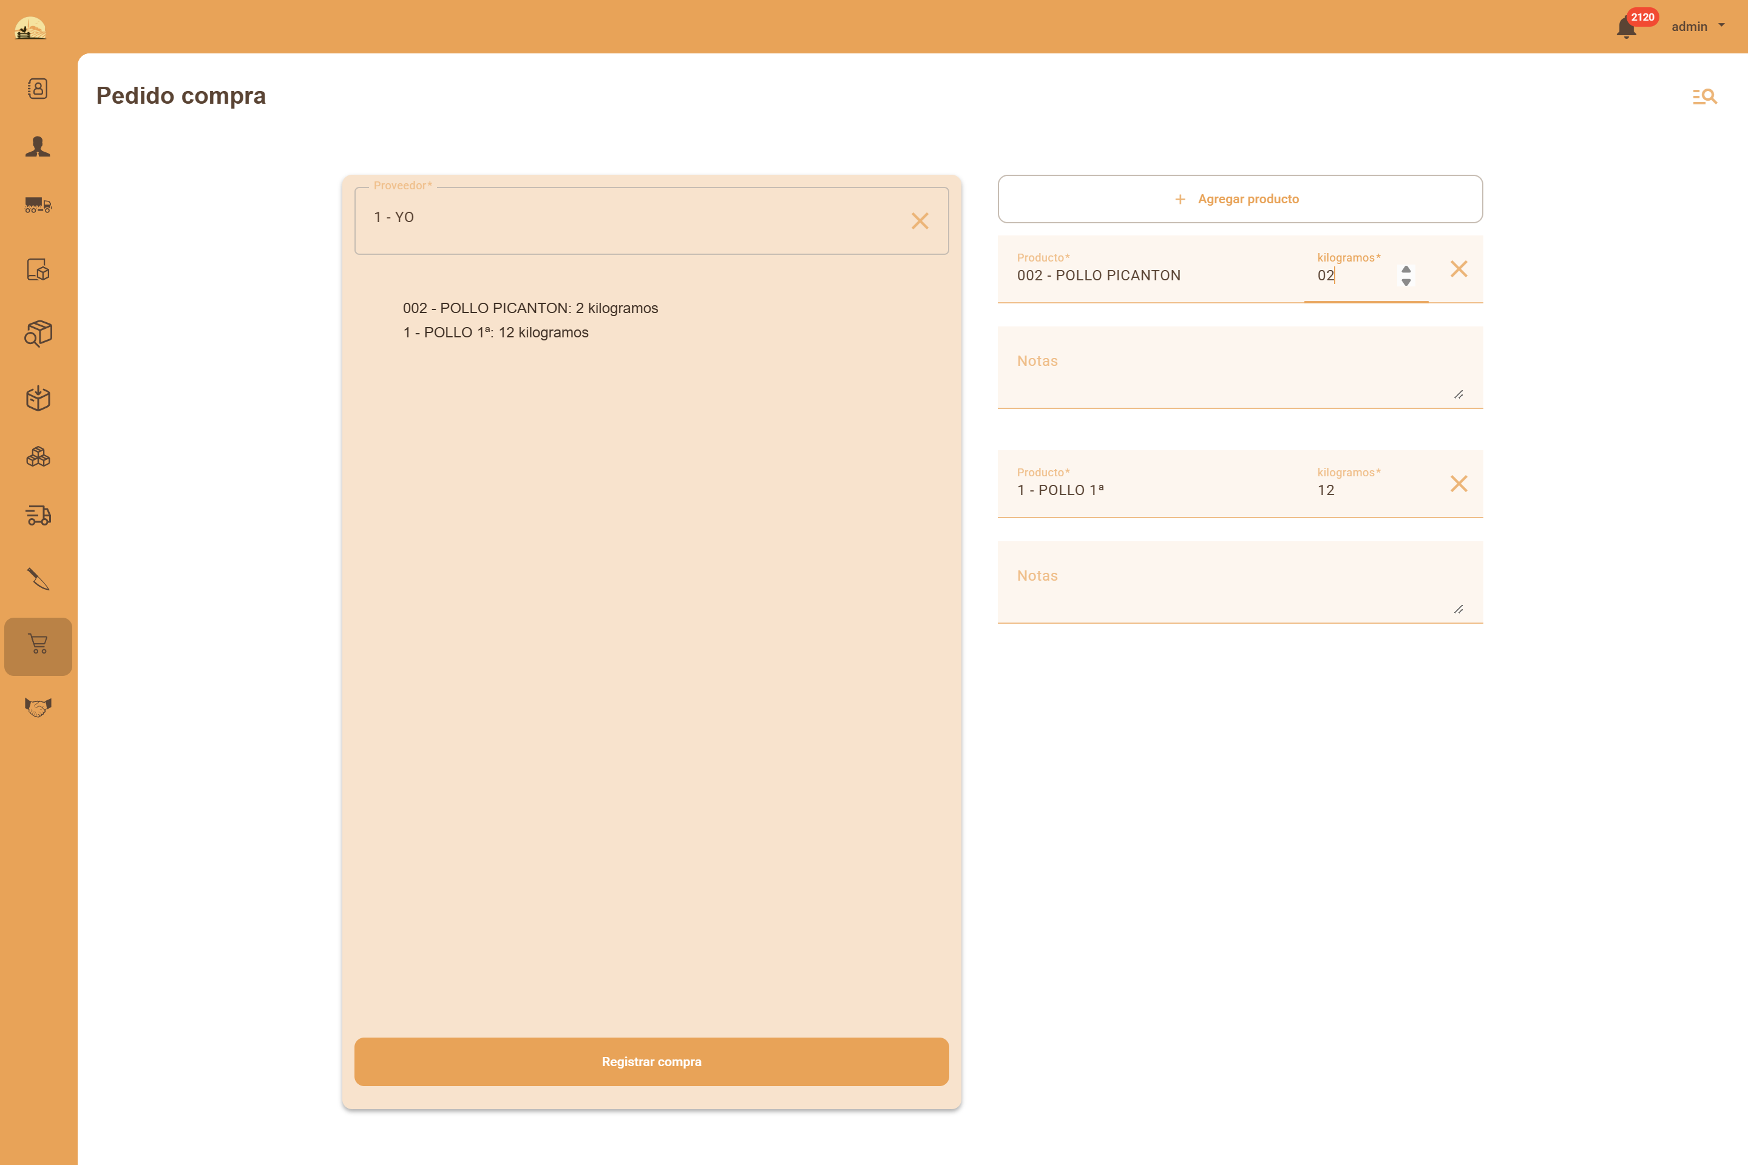Open the contacts book sidebar icon
This screenshot has height=1165, width=1748.
pos(38,89)
